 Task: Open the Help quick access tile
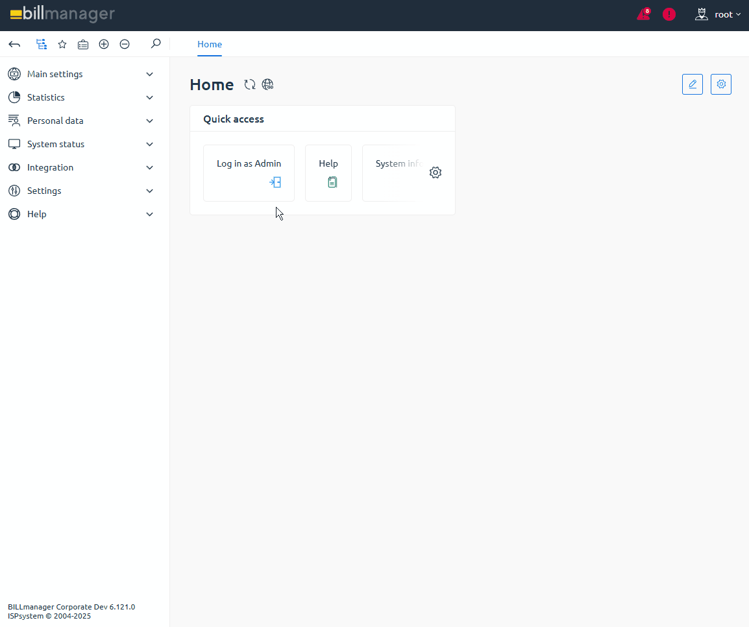(328, 172)
